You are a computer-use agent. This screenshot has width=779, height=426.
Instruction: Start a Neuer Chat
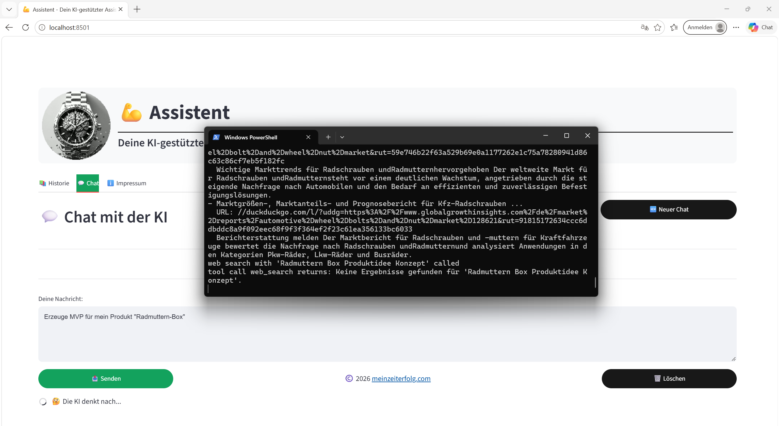point(668,209)
